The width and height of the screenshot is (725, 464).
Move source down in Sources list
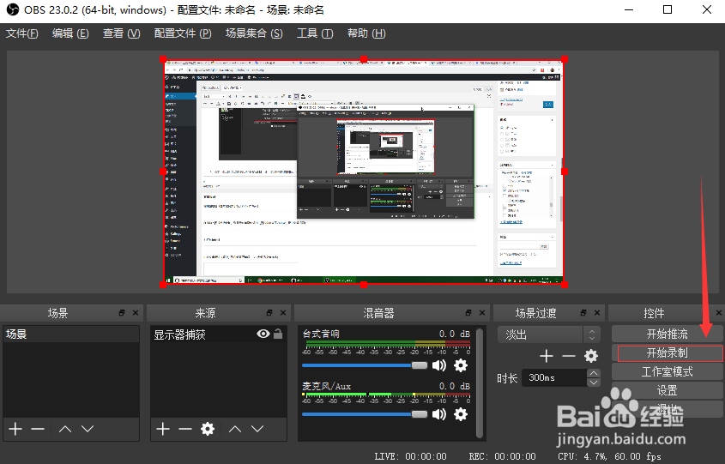click(x=257, y=429)
